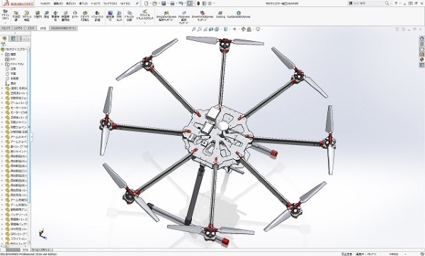Switch to the PropertyManager tab icon
425x256 pixels.
pyautogui.click(x=13, y=38)
